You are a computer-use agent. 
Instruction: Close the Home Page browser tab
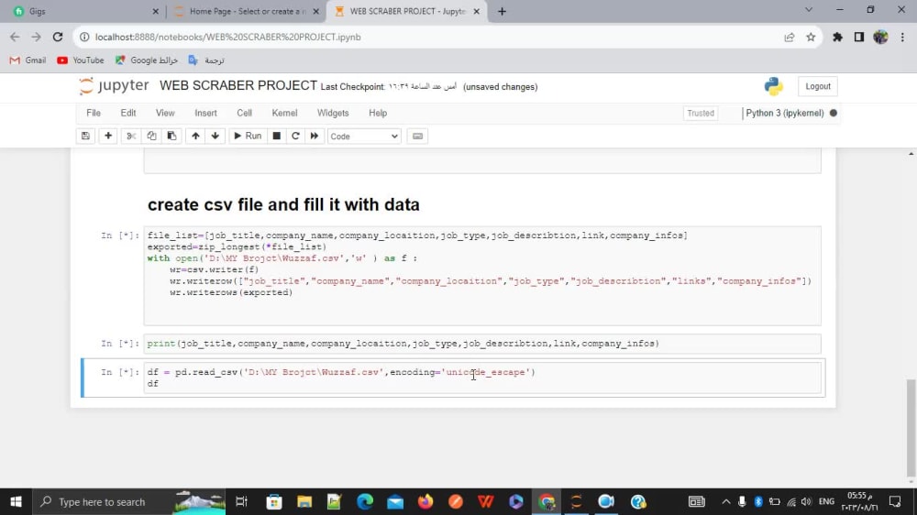click(315, 11)
